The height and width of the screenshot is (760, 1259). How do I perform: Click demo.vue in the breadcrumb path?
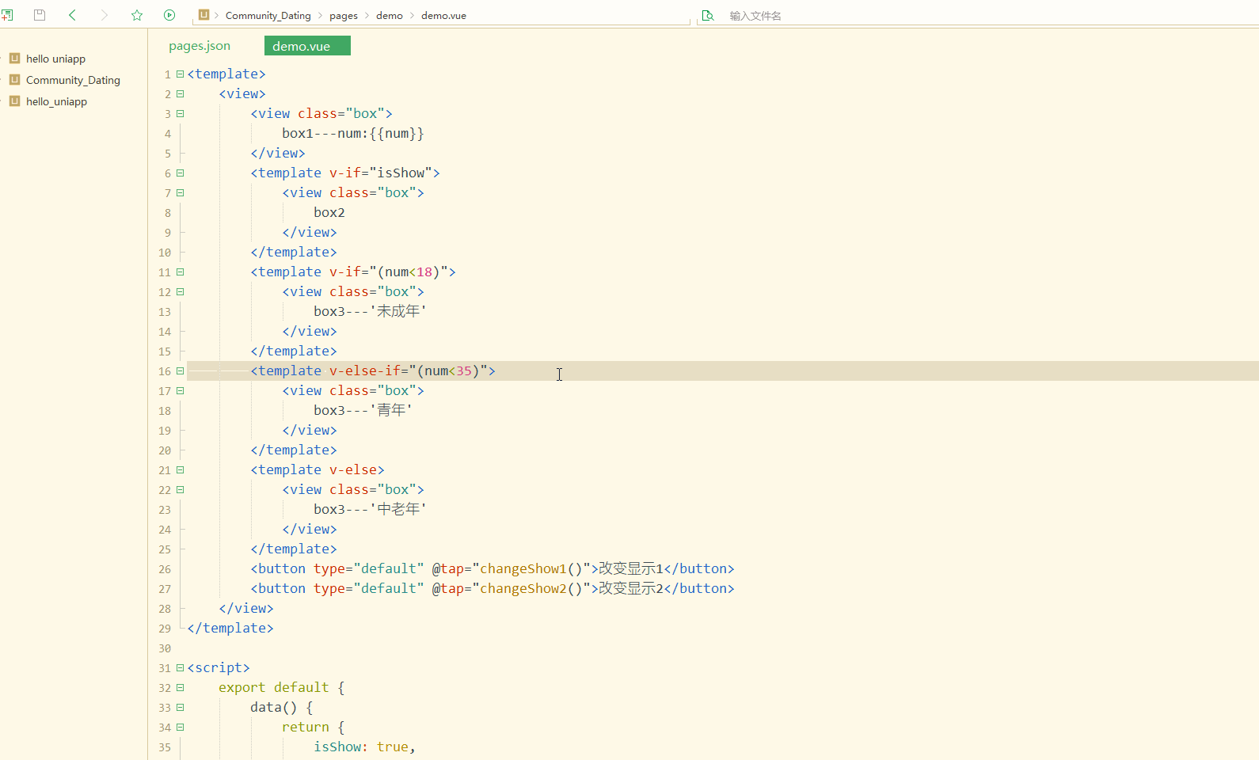pyautogui.click(x=443, y=16)
